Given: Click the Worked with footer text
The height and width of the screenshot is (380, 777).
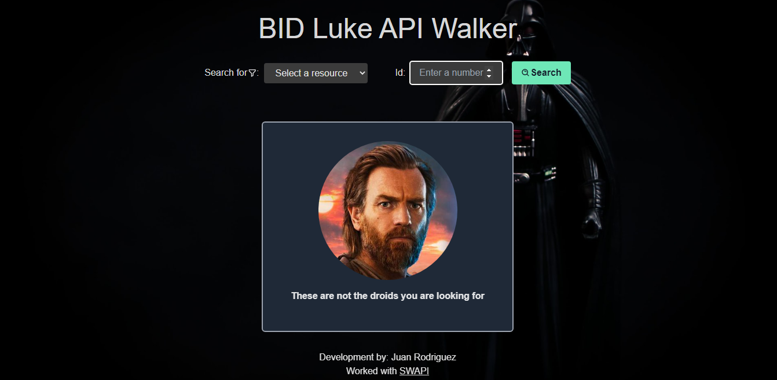Looking at the screenshot, I should coord(372,371).
